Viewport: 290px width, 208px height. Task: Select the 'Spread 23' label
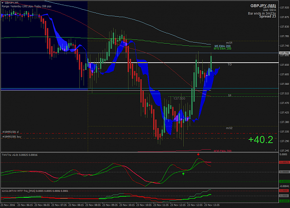click(x=267, y=16)
